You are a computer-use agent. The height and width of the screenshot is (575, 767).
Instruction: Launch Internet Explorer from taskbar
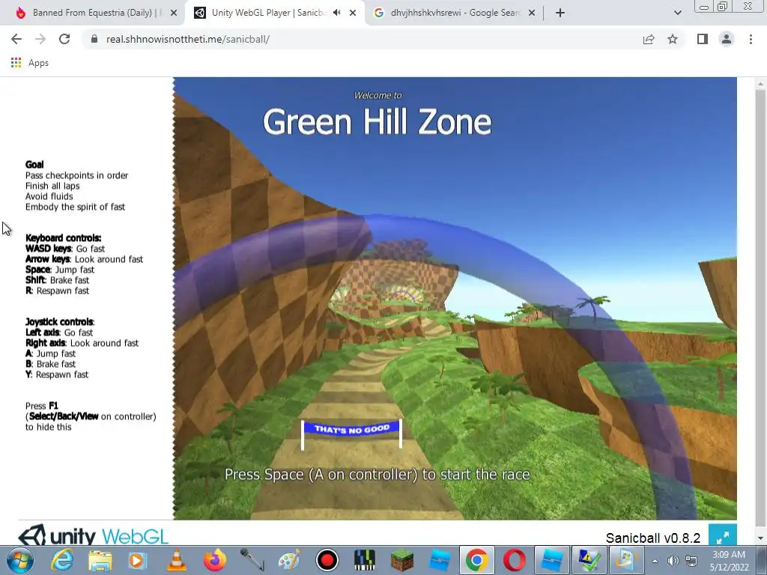coord(63,560)
